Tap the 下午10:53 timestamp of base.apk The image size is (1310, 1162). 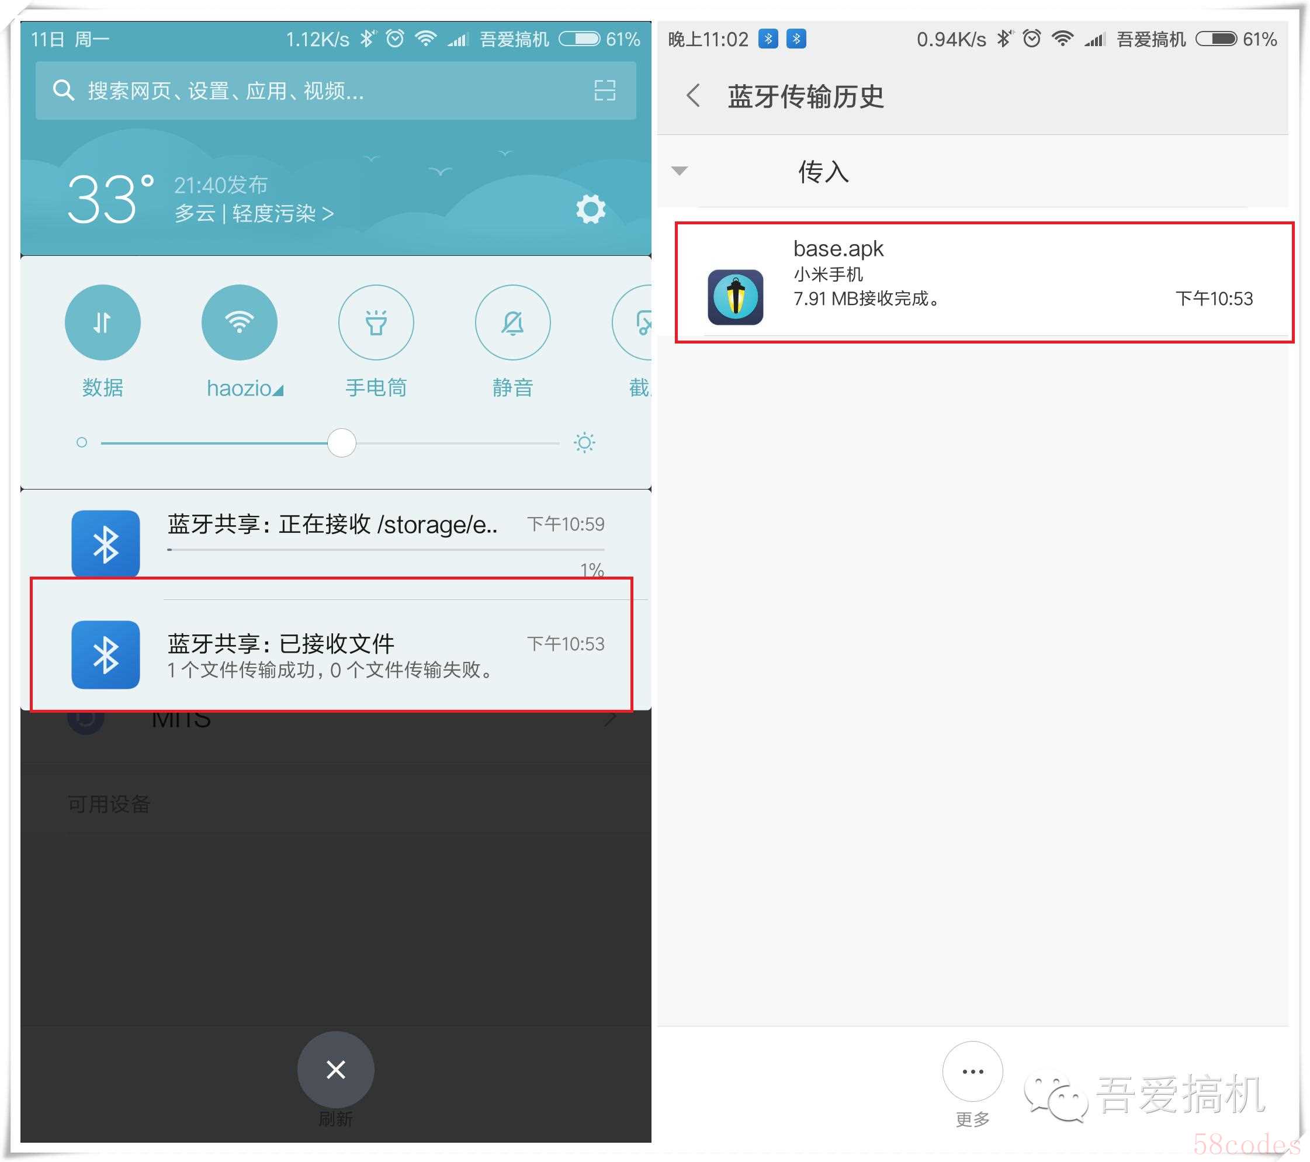(1215, 299)
